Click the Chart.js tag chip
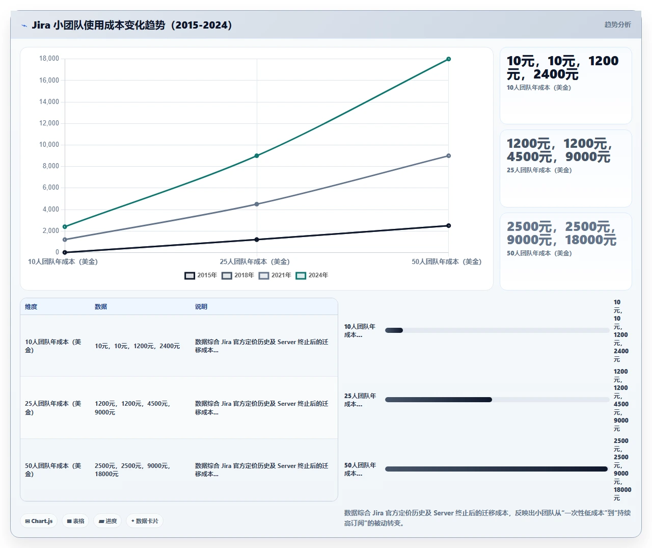This screenshot has height=548, width=652. click(x=39, y=521)
